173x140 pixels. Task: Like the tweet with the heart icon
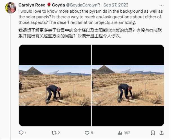pos(87,133)
